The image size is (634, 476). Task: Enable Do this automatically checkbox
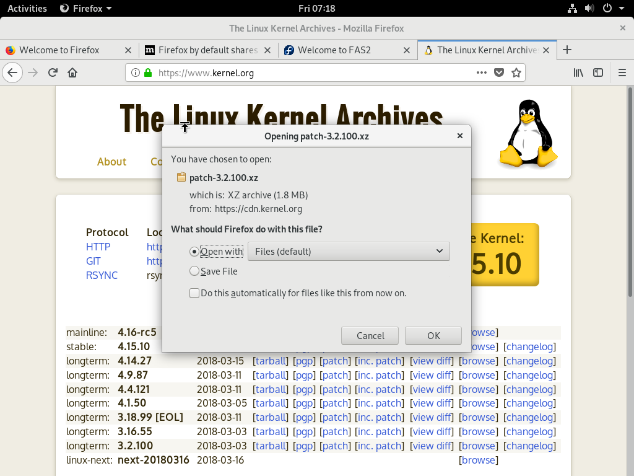click(194, 293)
